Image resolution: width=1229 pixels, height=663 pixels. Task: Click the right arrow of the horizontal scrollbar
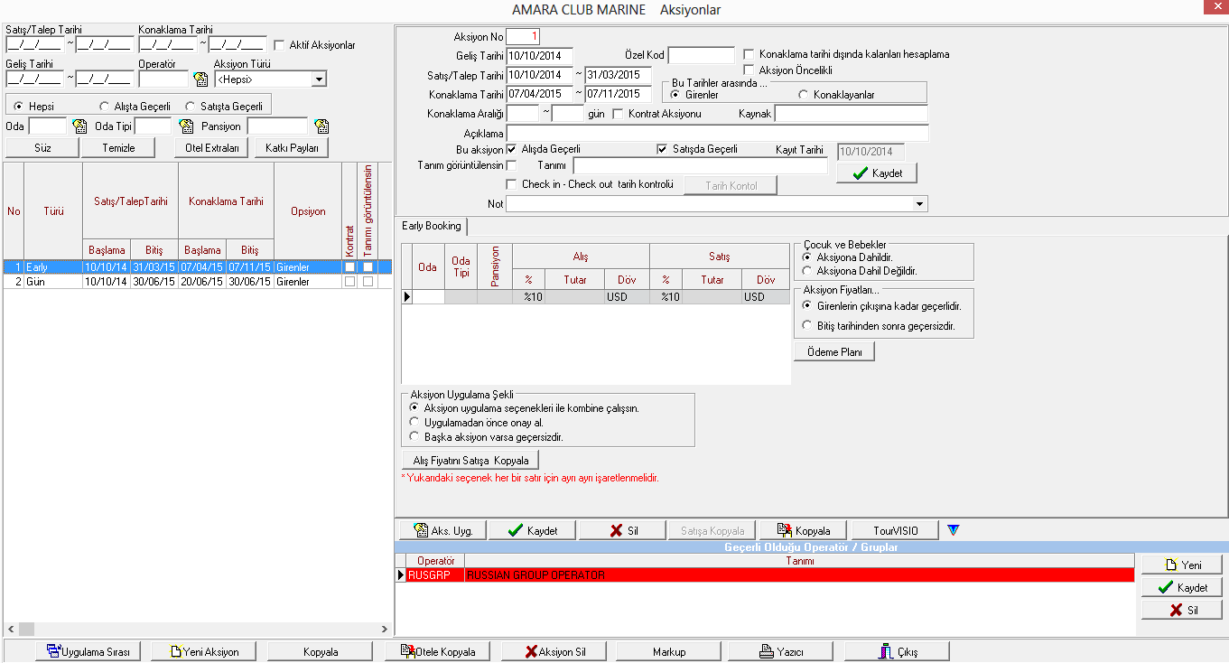click(386, 629)
